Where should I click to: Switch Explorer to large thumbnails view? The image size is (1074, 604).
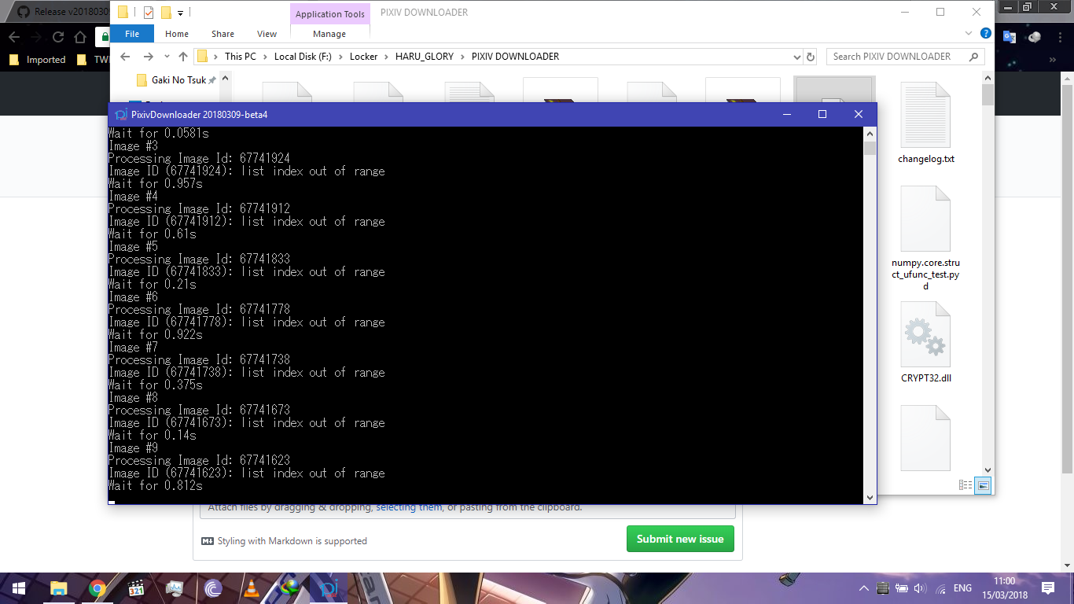[x=983, y=484]
